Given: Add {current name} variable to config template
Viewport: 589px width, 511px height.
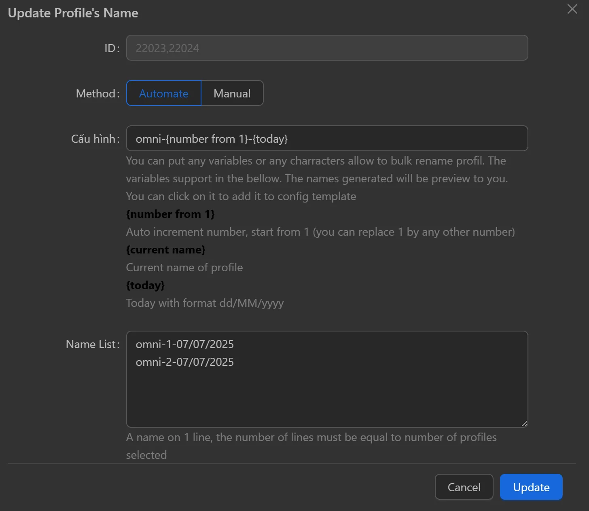Looking at the screenshot, I should (166, 249).
